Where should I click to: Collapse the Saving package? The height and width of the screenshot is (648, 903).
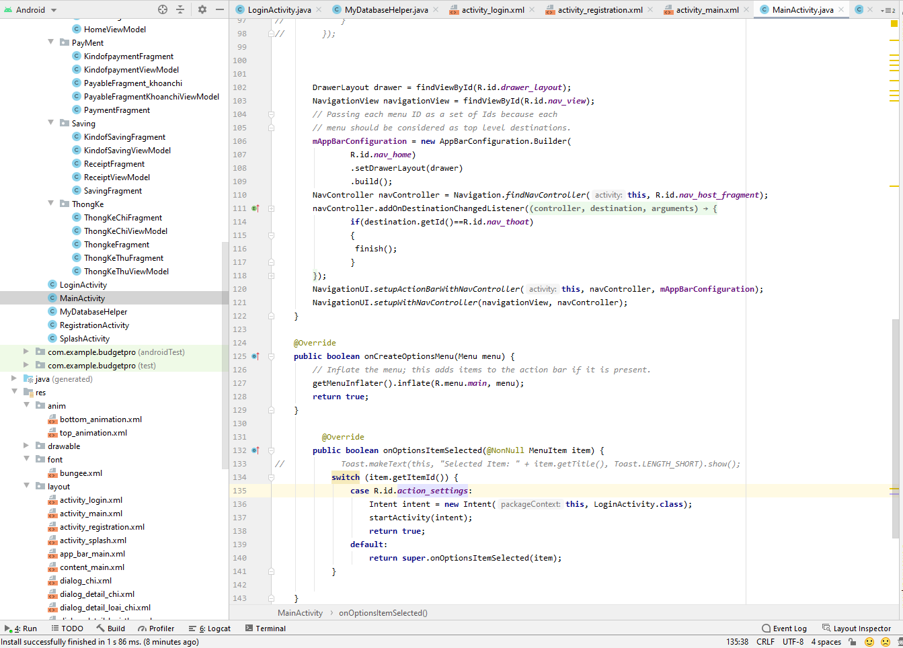tap(51, 123)
